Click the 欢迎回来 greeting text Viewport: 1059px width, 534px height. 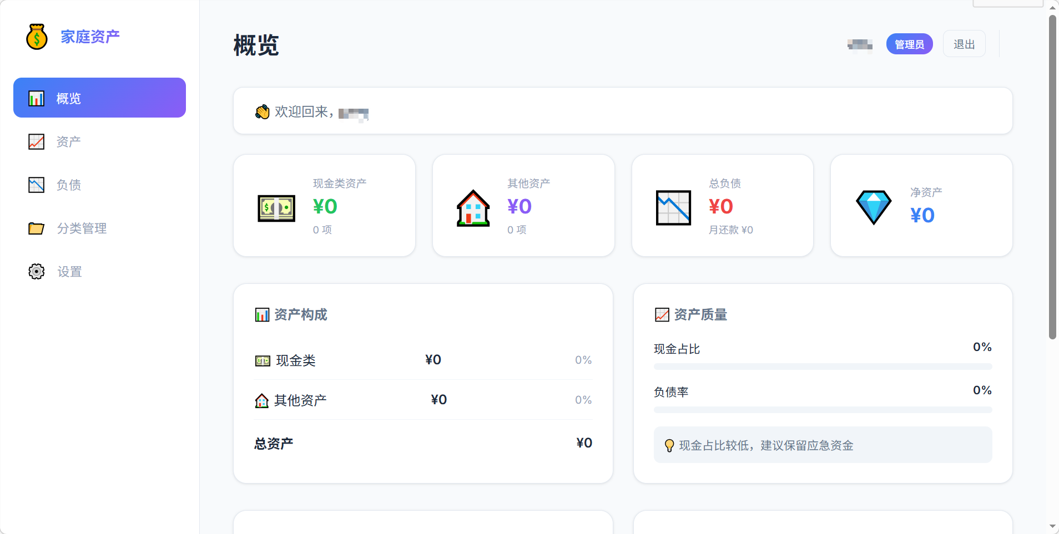click(x=304, y=112)
